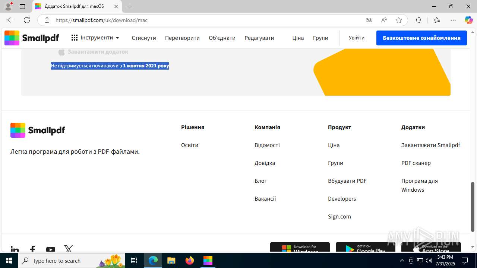Click the Smallpdf logo in header
This screenshot has height=268, width=477.
pyautogui.click(x=32, y=38)
